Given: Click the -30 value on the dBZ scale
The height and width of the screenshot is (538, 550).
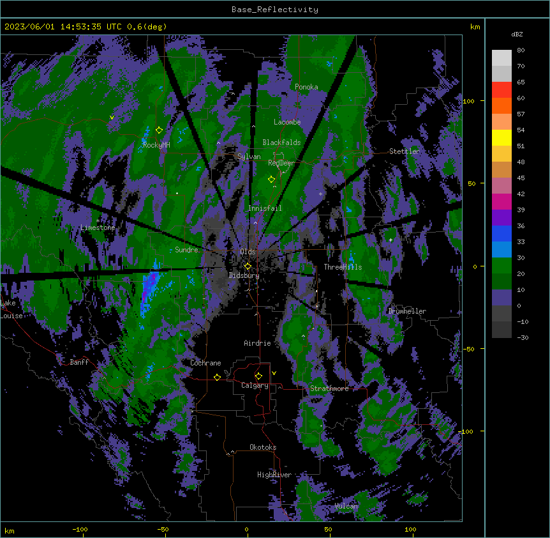Looking at the screenshot, I should click(523, 338).
